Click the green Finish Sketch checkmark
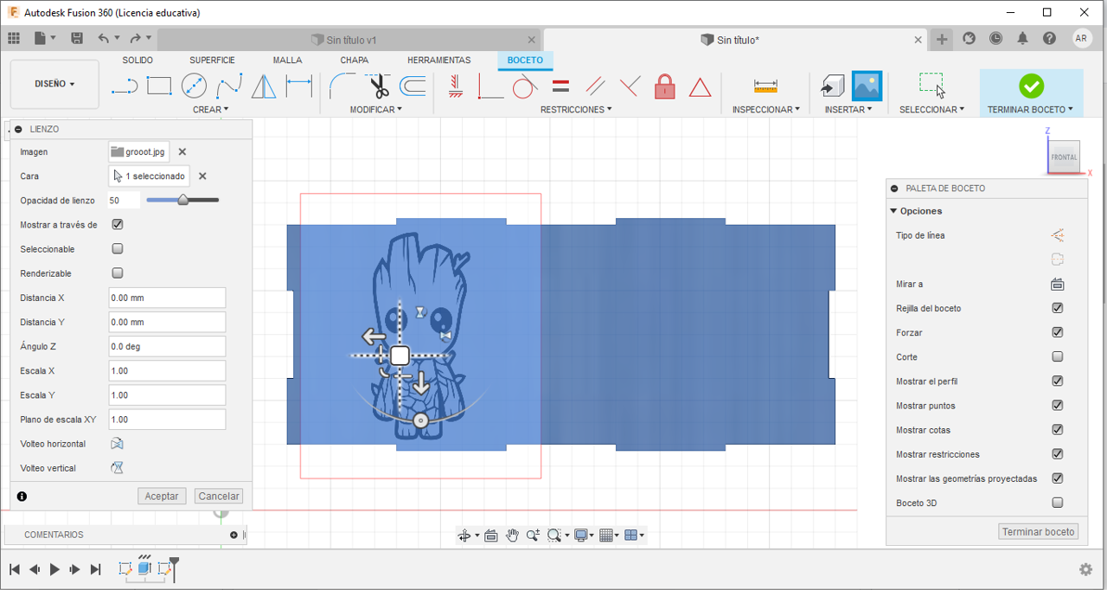1107x590 pixels. 1031,86
